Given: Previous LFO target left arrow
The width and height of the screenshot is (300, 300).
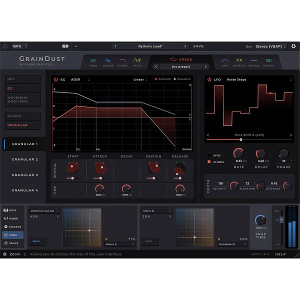Looking at the screenshot, I should [x=208, y=135].
